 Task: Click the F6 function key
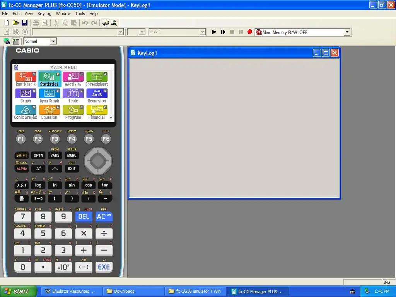coord(106,139)
